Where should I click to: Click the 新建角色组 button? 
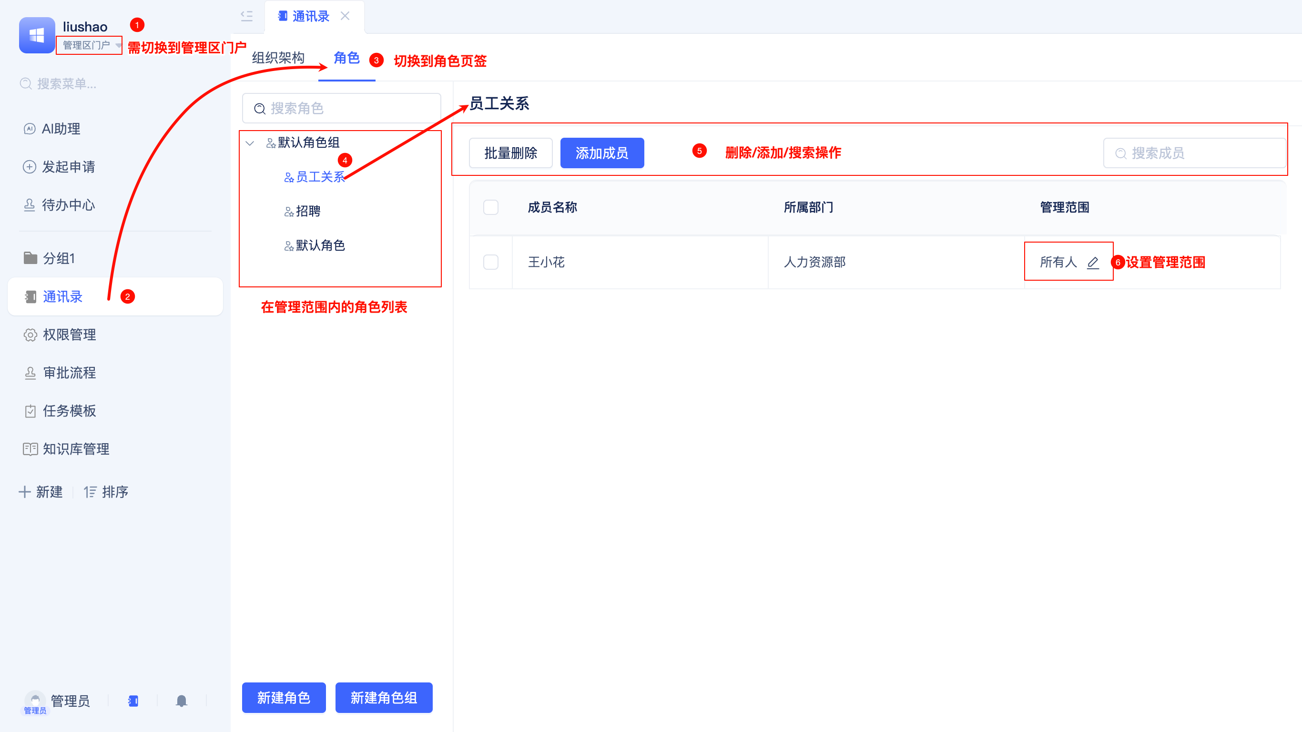[x=384, y=698]
